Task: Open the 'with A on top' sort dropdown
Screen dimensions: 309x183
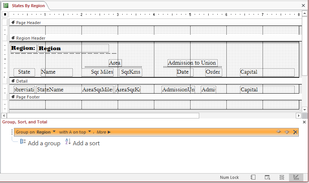Action: point(89,132)
